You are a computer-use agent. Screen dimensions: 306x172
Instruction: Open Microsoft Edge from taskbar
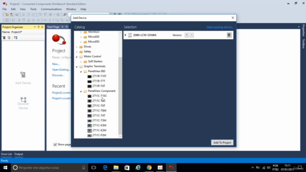105,168
